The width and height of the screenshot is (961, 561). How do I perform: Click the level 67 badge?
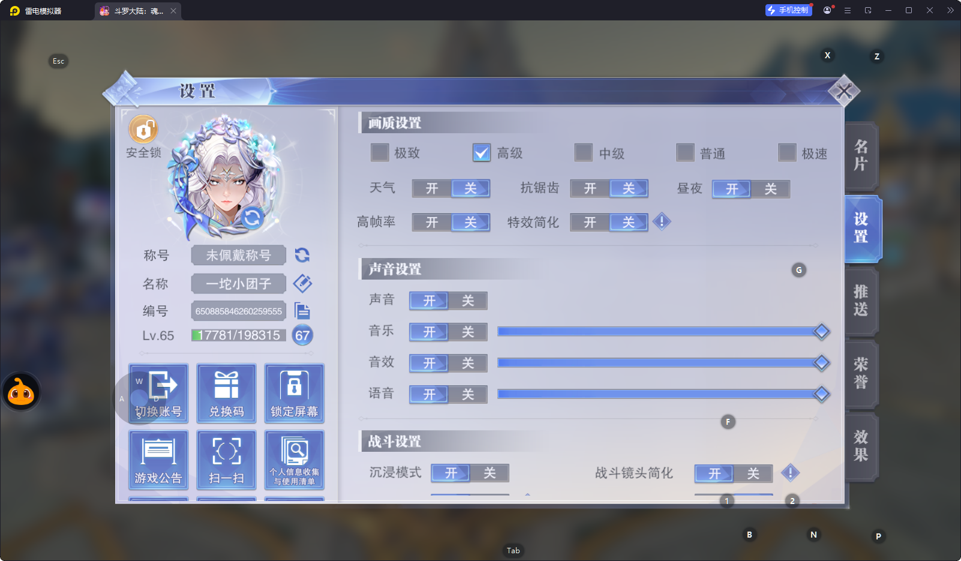coord(302,335)
